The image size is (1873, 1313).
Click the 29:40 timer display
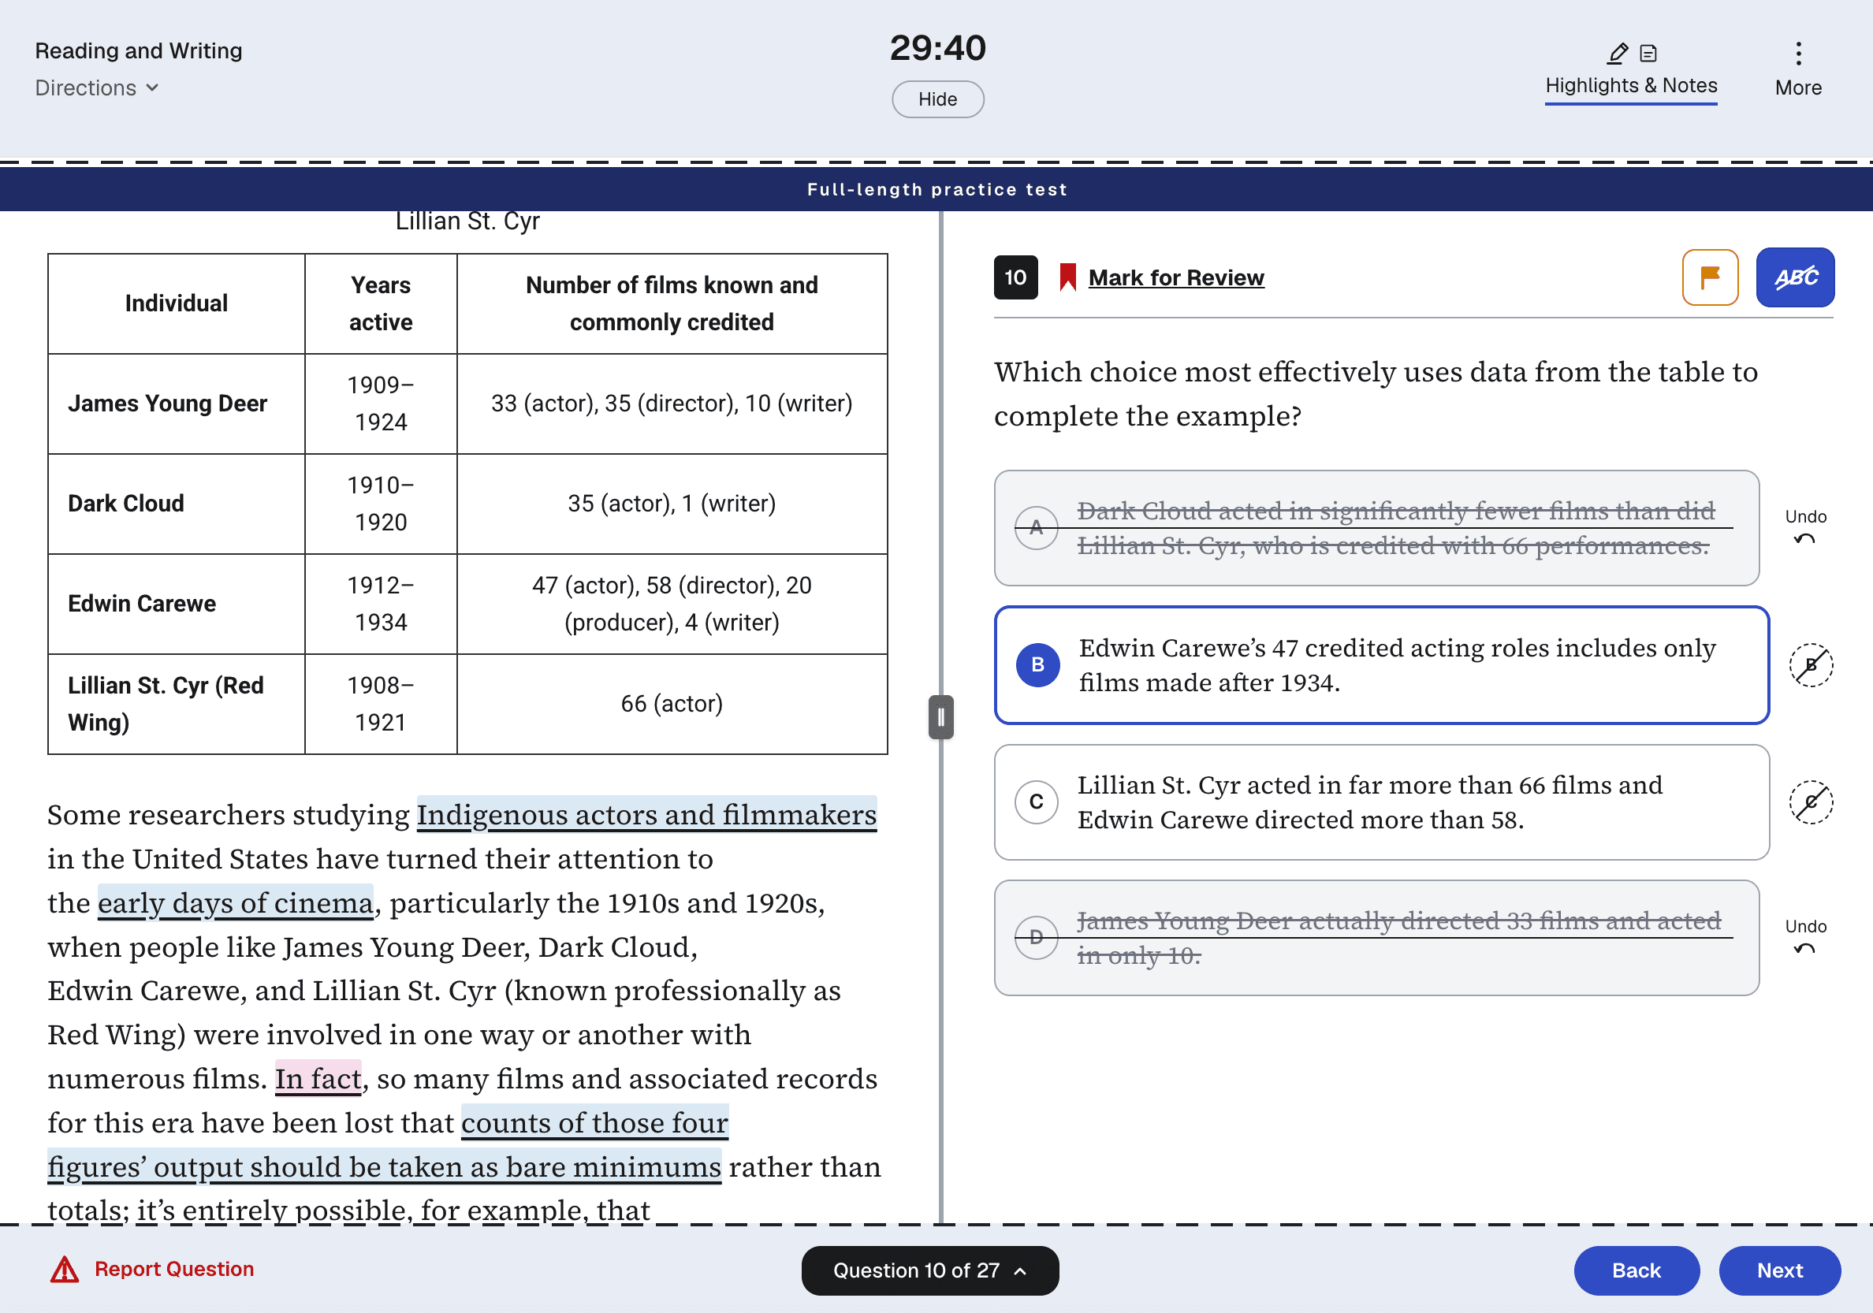coord(937,47)
